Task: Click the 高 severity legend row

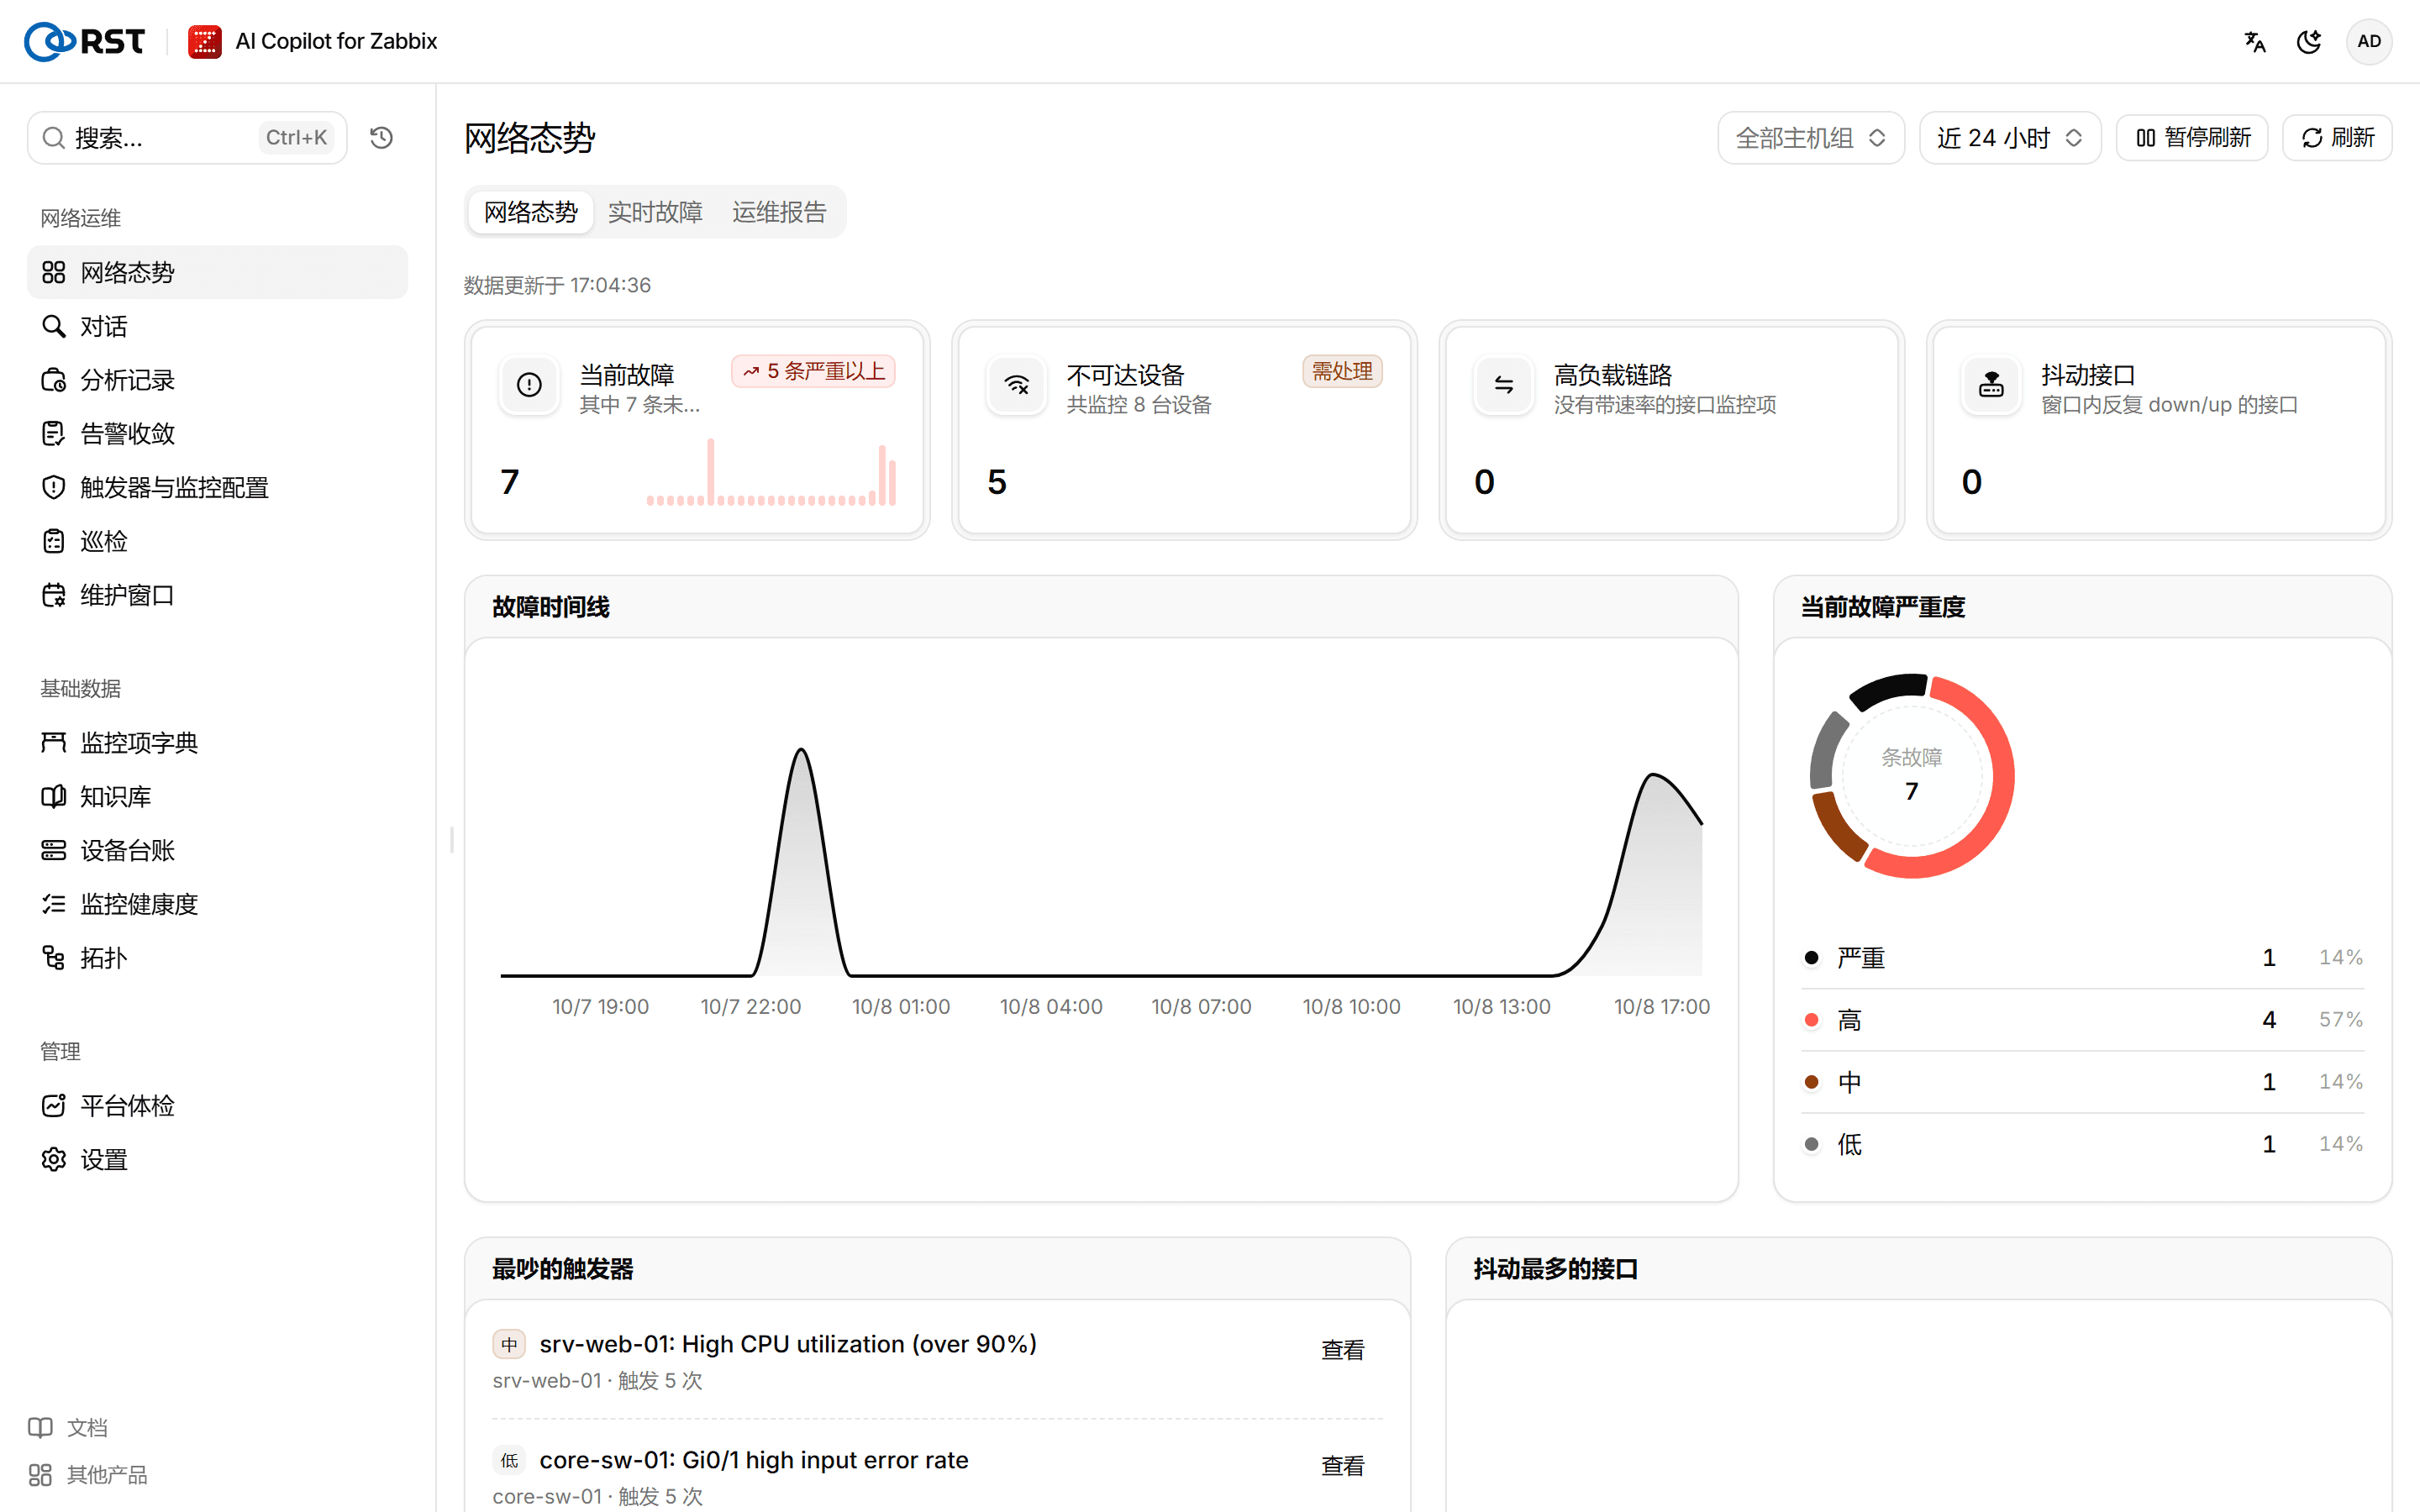Action: 2082,1019
